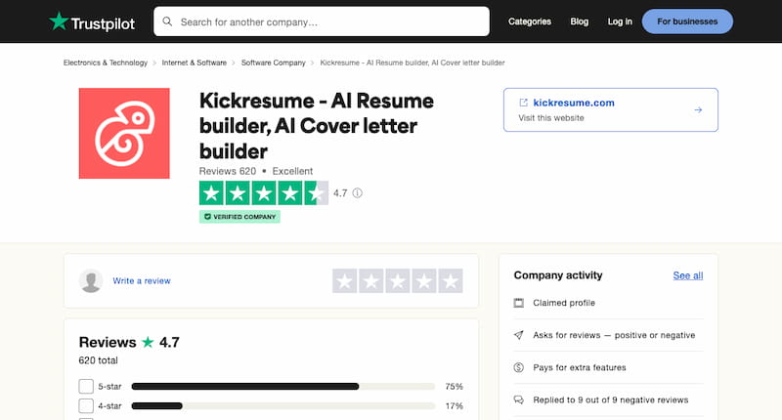782x420 pixels.
Task: Click the 4-star percentage bar
Action: [283, 406]
